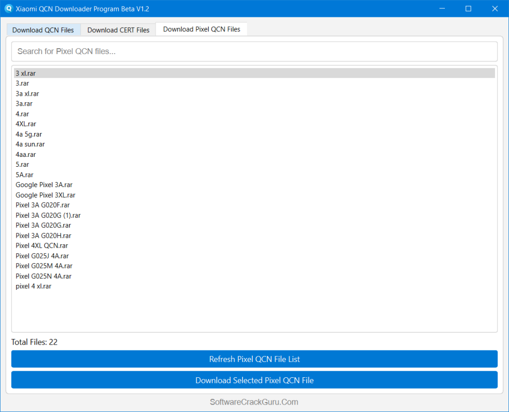Select the 3 xl.rar file
509x412 pixels.
pyautogui.click(x=254, y=73)
